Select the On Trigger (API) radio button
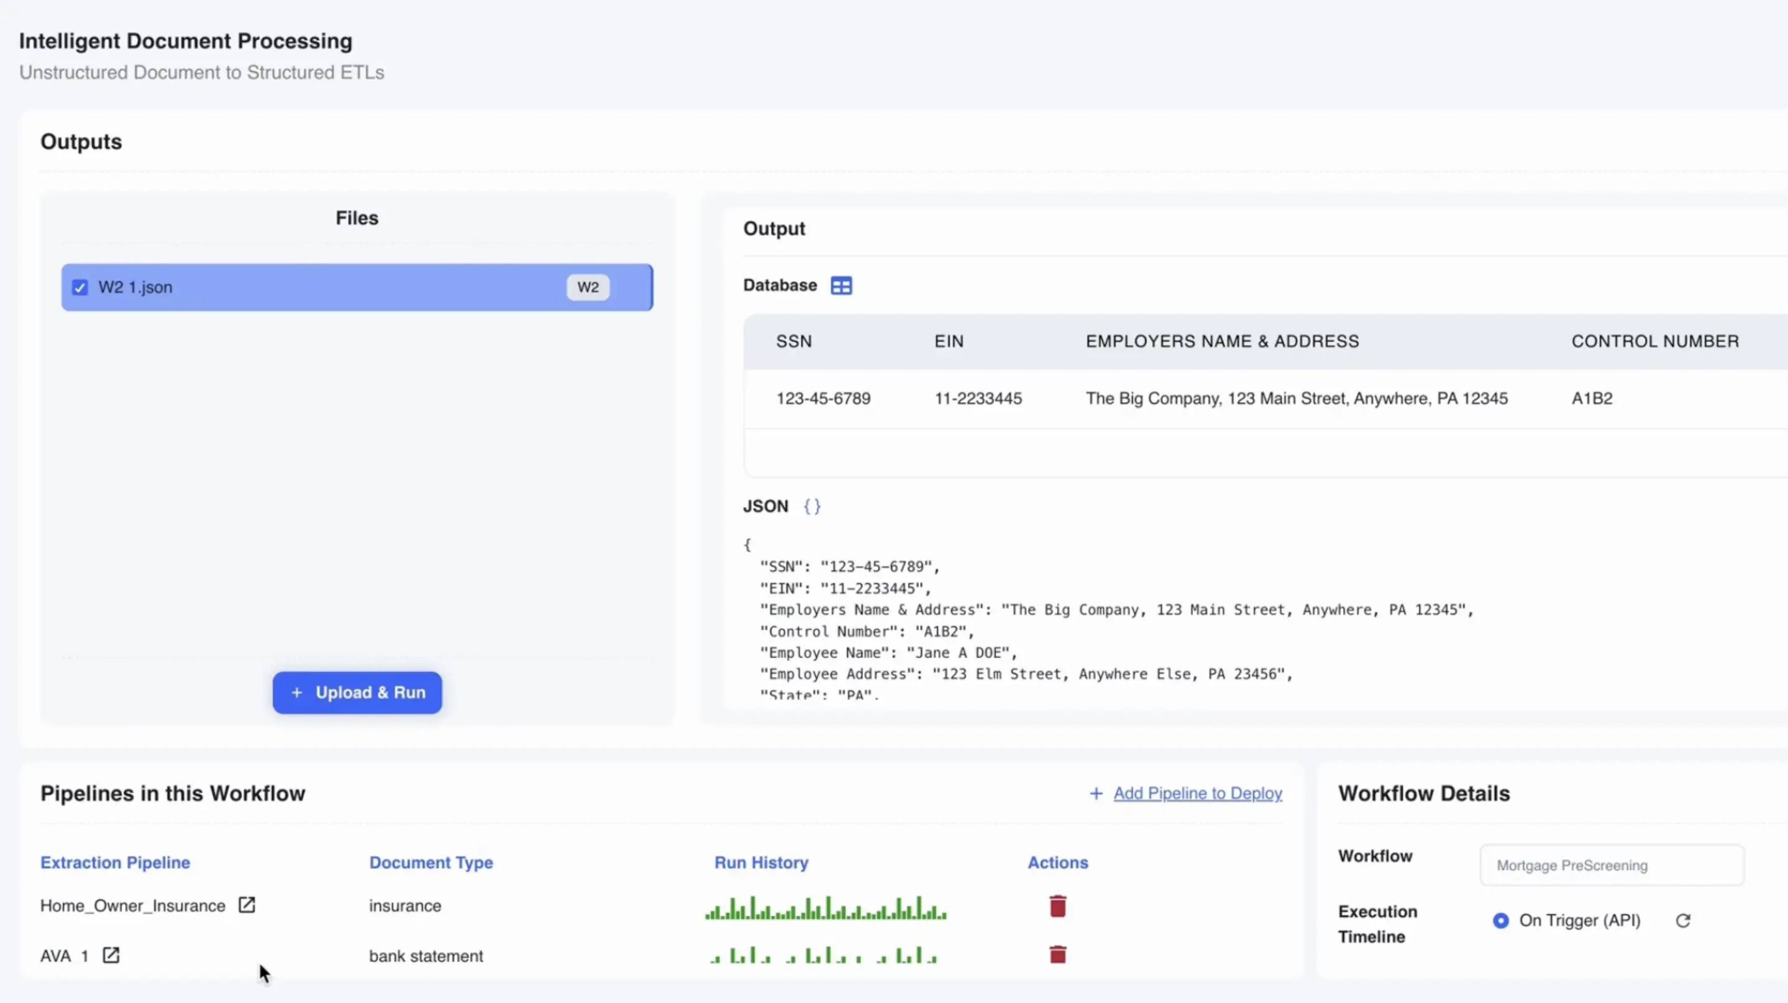This screenshot has height=1003, width=1788. (1500, 920)
